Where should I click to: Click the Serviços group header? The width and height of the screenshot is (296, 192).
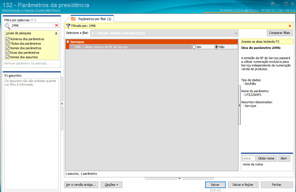click(x=152, y=42)
